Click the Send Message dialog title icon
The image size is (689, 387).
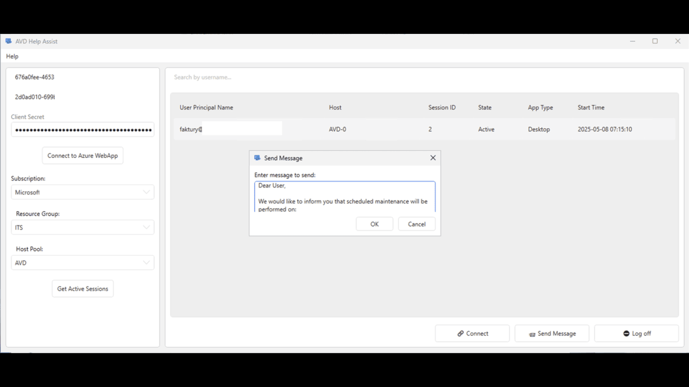coord(257,158)
